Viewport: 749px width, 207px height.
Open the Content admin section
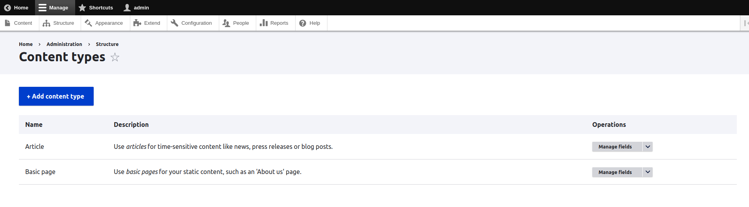tap(19, 23)
